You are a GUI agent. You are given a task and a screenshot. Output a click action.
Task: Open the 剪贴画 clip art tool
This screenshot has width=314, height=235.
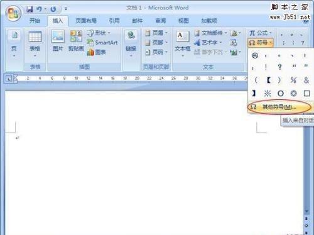coord(76,41)
